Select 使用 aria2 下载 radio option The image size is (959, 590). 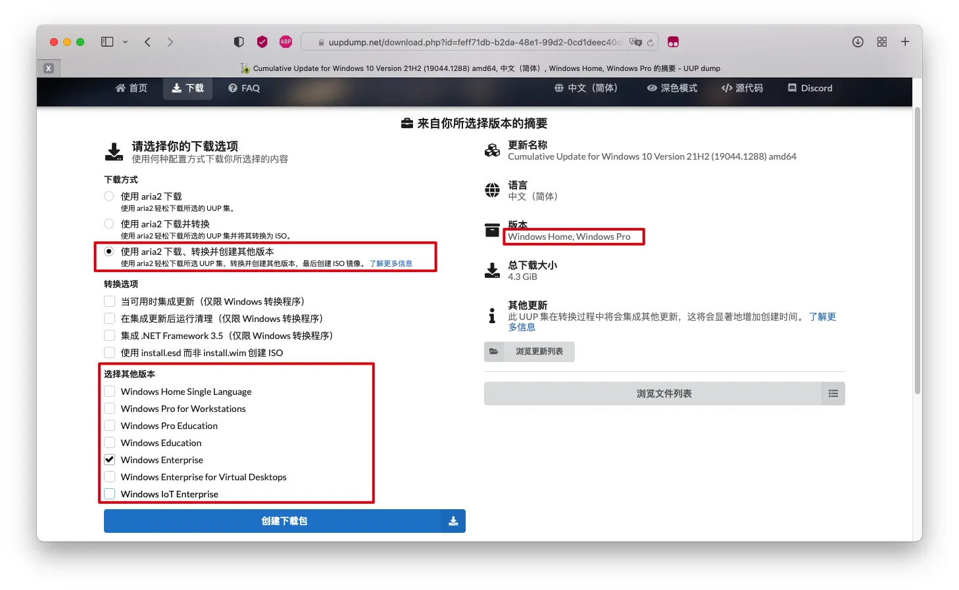(x=109, y=196)
